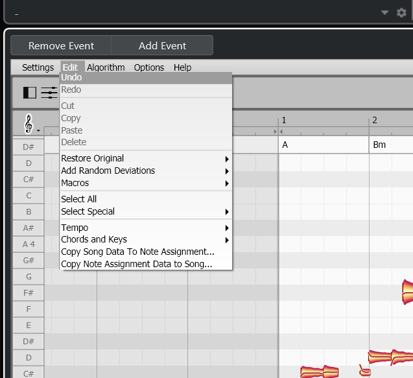413x378 pixels.
Task: Select Copy Song Data To Note Assignment
Action: (x=137, y=252)
